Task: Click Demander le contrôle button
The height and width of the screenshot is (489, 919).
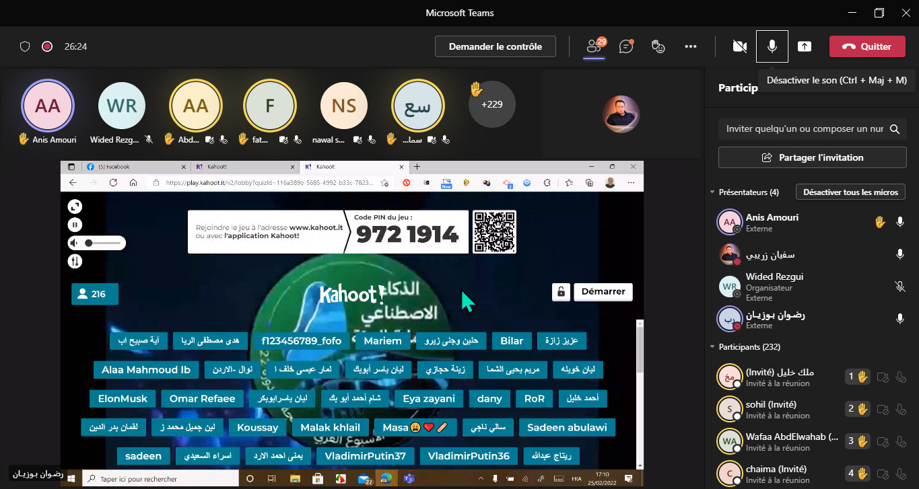Action: point(496,46)
